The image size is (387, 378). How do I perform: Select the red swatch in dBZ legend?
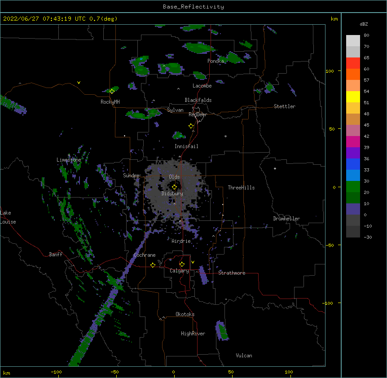click(x=353, y=63)
